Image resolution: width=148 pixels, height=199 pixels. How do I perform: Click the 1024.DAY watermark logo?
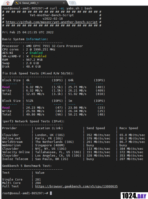(x=134, y=196)
